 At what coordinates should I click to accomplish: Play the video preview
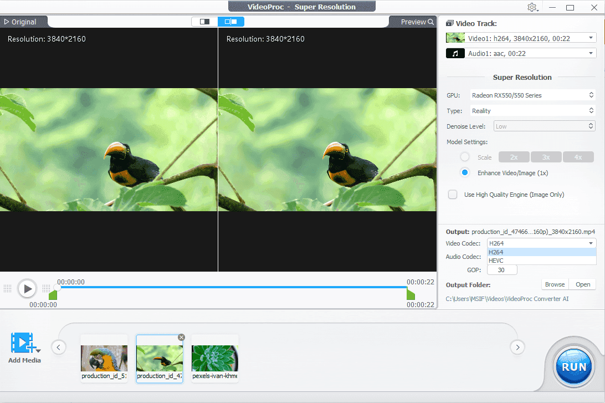coord(27,288)
